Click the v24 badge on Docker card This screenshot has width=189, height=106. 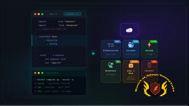click(x=136, y=41)
